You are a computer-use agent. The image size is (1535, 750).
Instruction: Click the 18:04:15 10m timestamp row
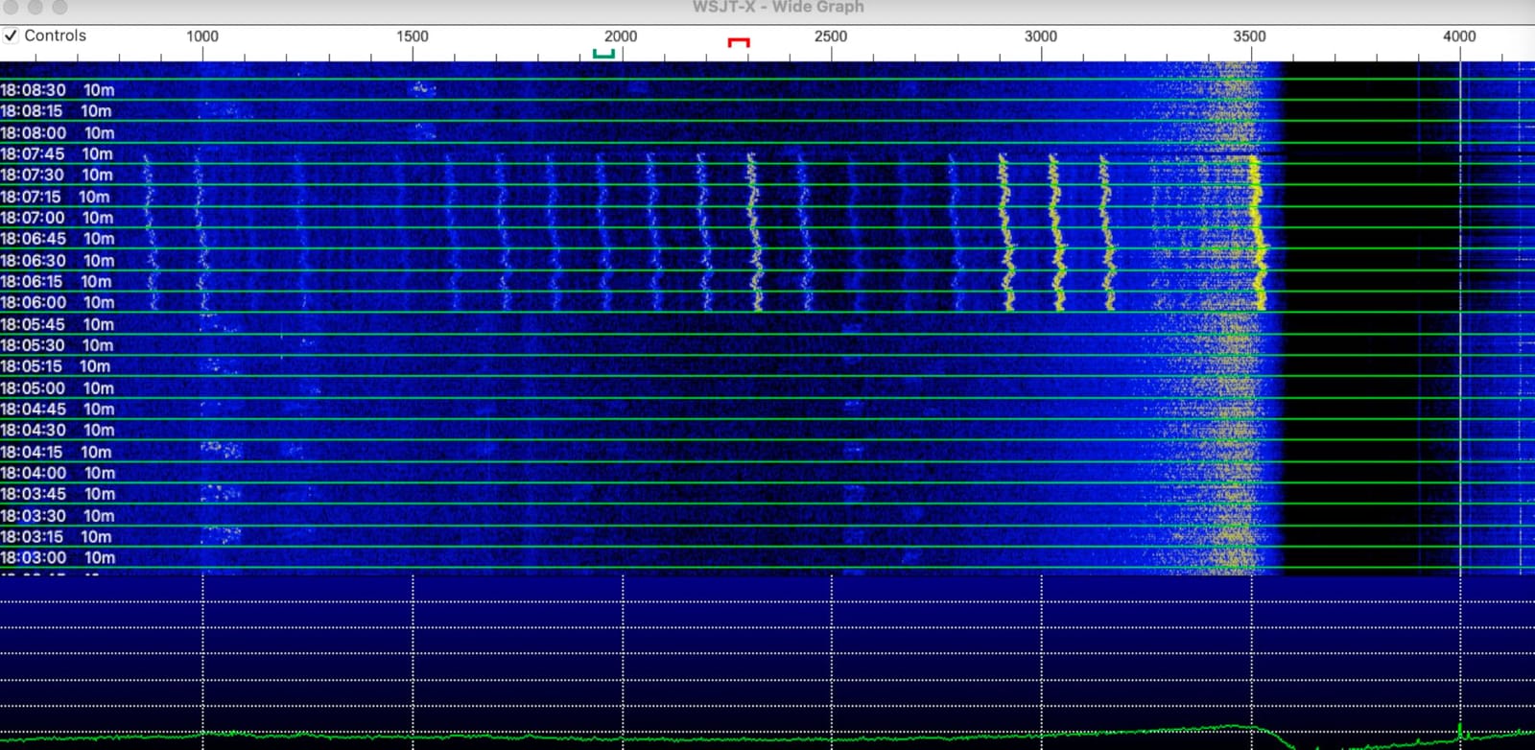coord(56,452)
